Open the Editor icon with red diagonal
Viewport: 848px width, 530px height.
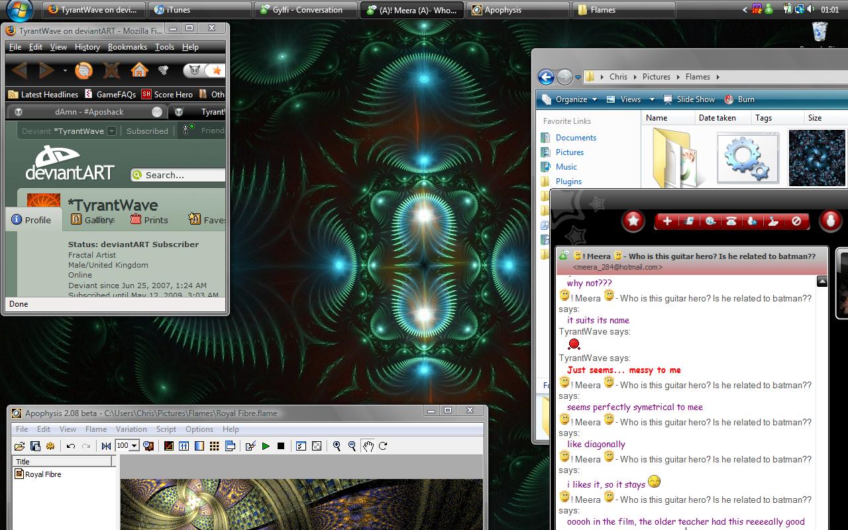pos(168,447)
